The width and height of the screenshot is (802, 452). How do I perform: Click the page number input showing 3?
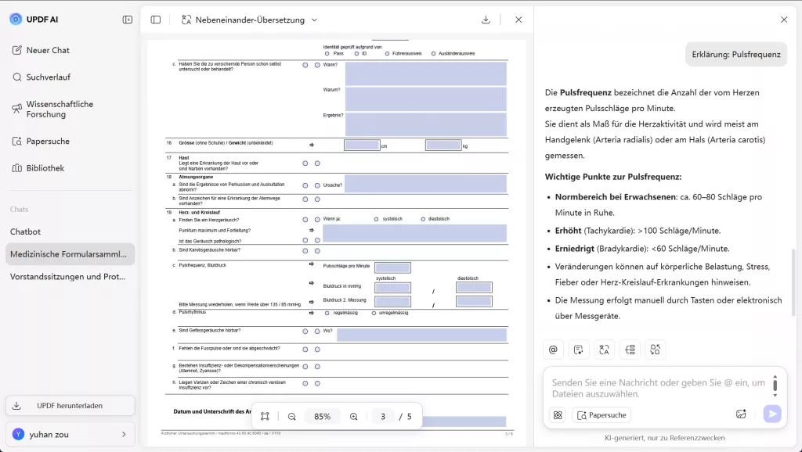click(382, 416)
